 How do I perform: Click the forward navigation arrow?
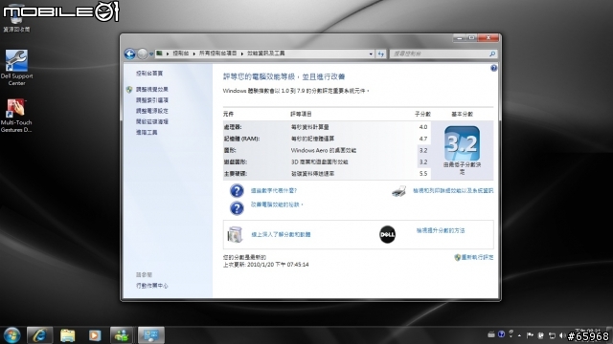point(143,54)
